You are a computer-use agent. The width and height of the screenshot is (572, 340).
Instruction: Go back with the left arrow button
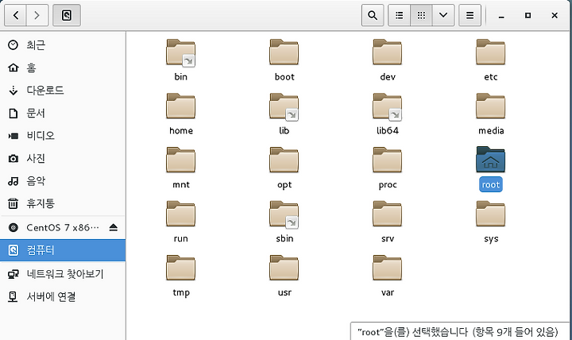click(x=15, y=15)
